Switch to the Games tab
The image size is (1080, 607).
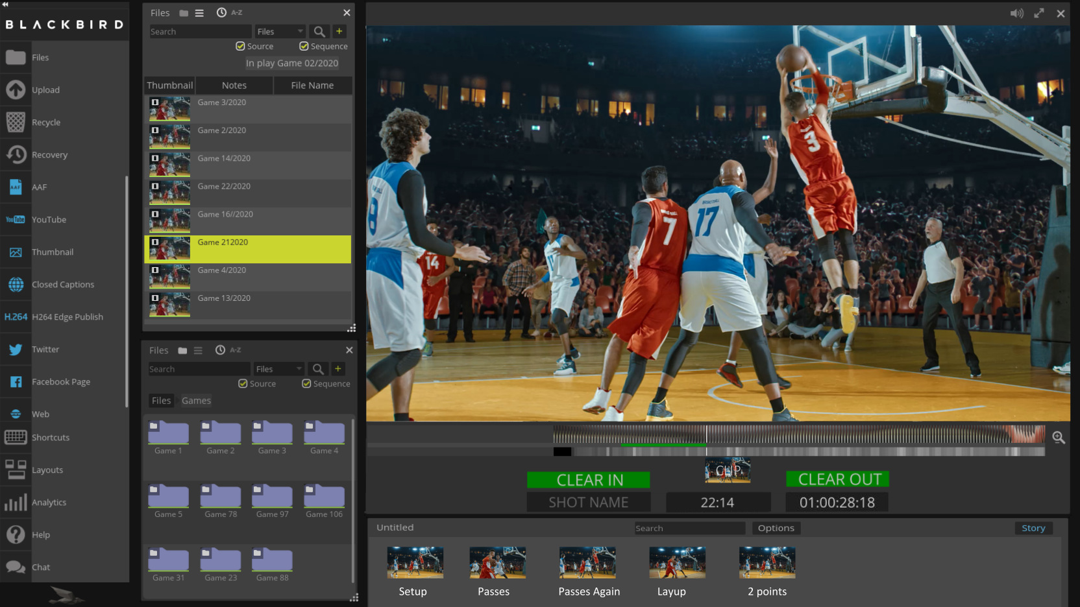196,401
